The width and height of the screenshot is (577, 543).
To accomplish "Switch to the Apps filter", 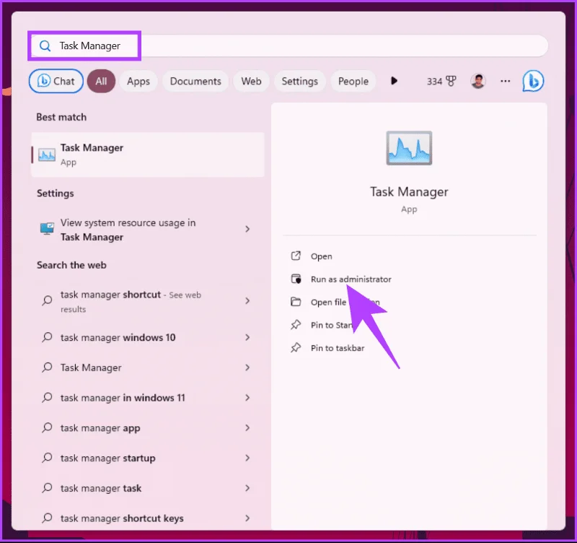I will click(138, 81).
